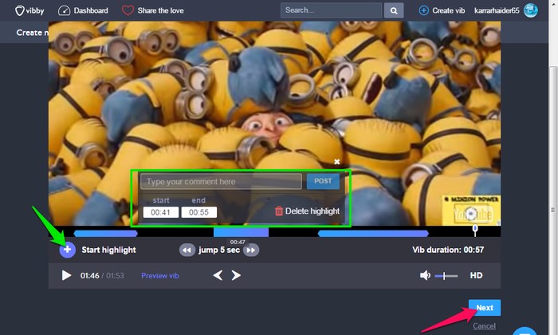Viewport: 558px width, 335px height.
Task: Go to next highlight arrow
Action: pyautogui.click(x=236, y=275)
